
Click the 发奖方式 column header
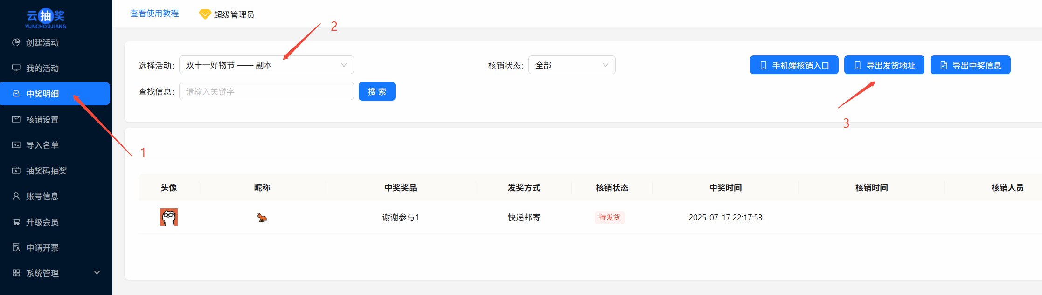click(524, 188)
